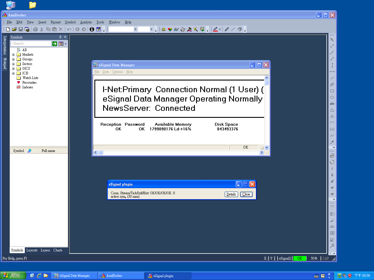Screen dimensions: 374x280
Task: Toggle the pin on Symbols panel
Action: (60, 37)
